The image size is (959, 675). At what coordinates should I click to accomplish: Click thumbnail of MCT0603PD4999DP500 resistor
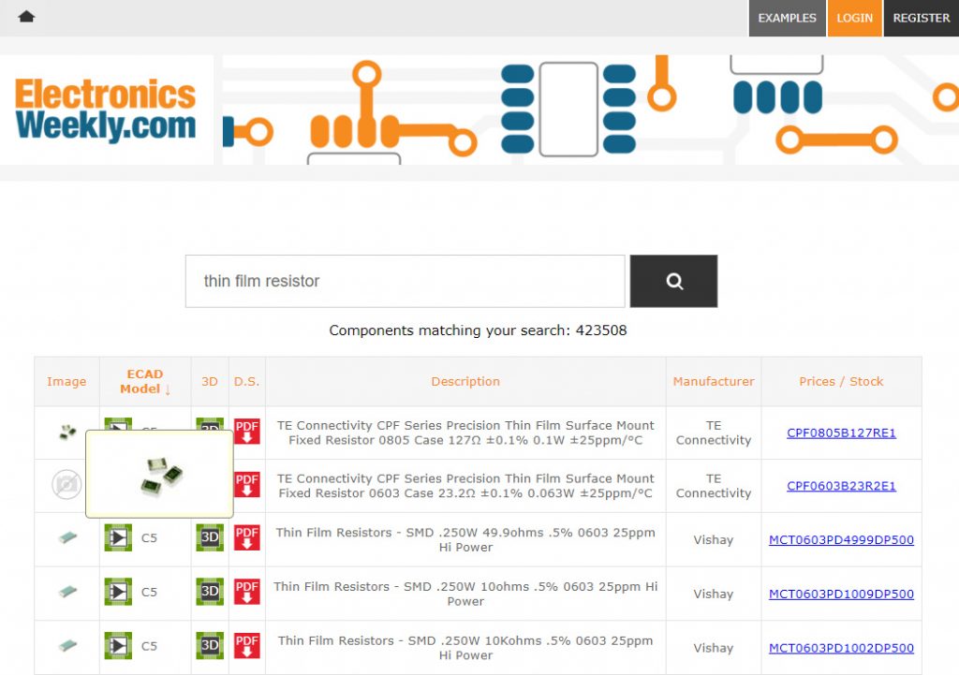(x=67, y=538)
